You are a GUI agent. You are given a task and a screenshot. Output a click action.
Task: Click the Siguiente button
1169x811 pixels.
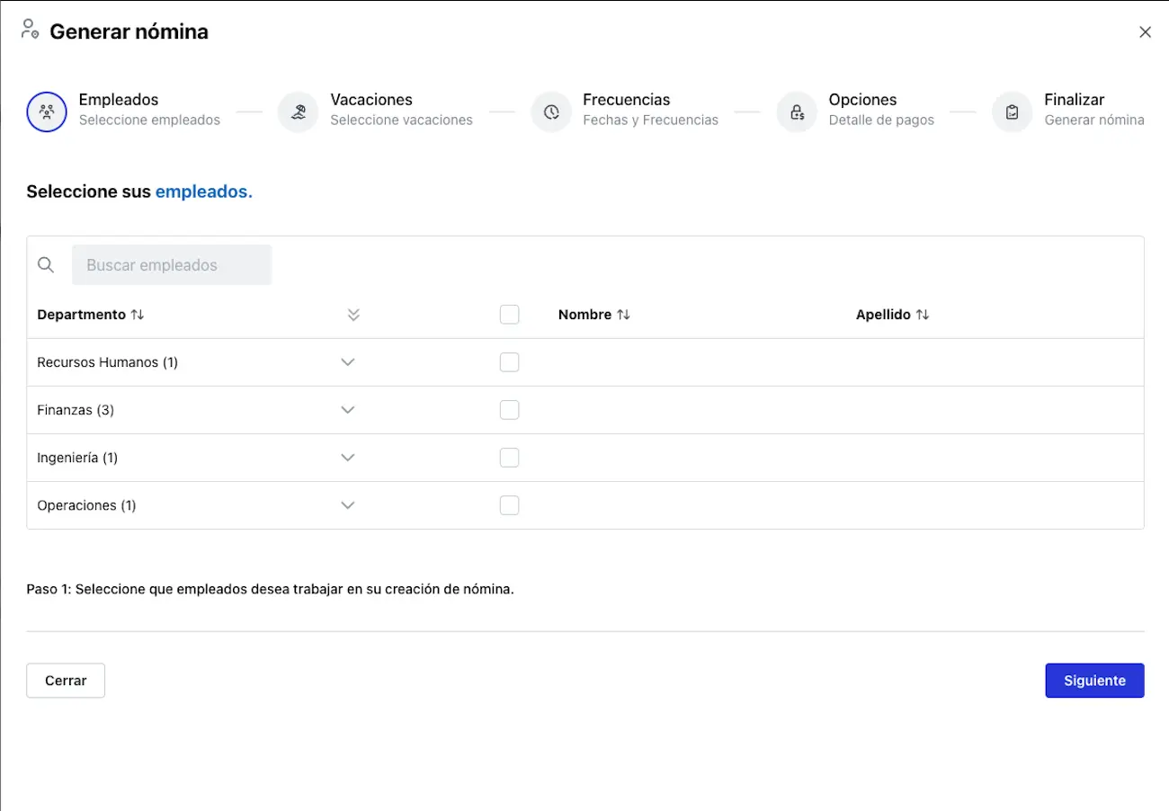pos(1094,681)
